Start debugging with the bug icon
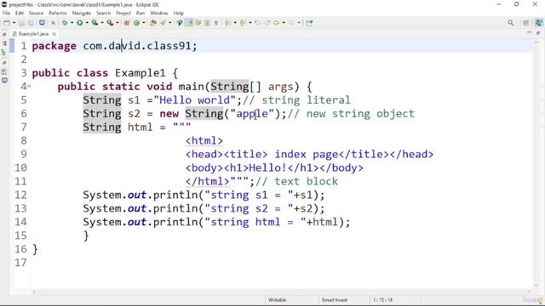The width and height of the screenshot is (545, 306). 65,23
